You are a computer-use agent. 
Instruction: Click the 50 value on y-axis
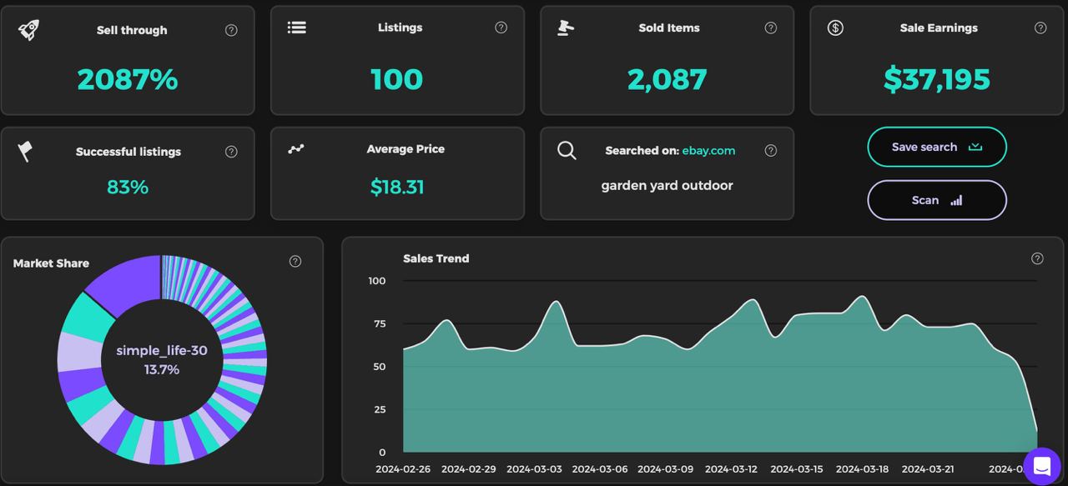point(380,367)
